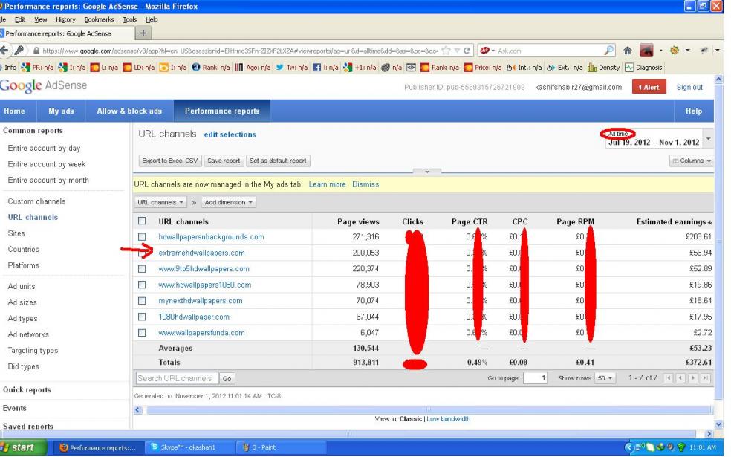The width and height of the screenshot is (731, 457).
Task: Click the Google AdSense logo
Action: pyautogui.click(x=43, y=85)
